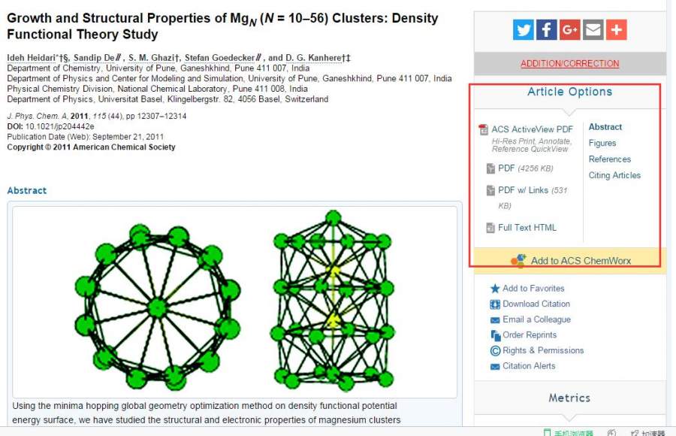
Task: Click the Facebook share icon
Action: 547,30
